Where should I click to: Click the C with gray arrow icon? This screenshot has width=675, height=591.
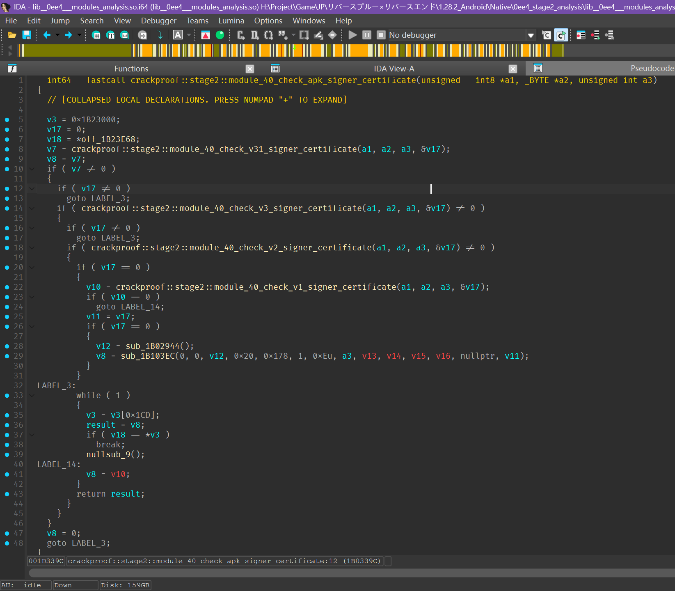click(x=546, y=35)
